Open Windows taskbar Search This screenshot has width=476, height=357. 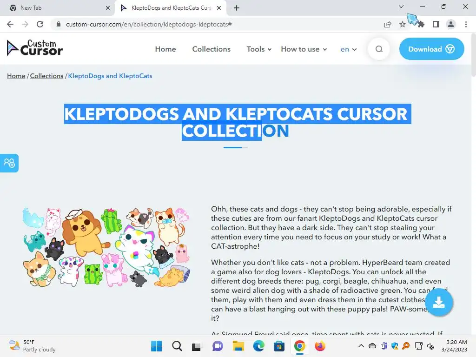coord(177,346)
